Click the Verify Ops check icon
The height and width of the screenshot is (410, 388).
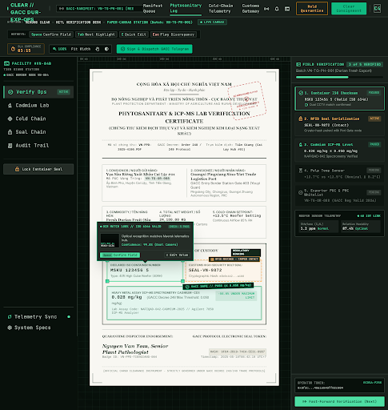click(10, 92)
